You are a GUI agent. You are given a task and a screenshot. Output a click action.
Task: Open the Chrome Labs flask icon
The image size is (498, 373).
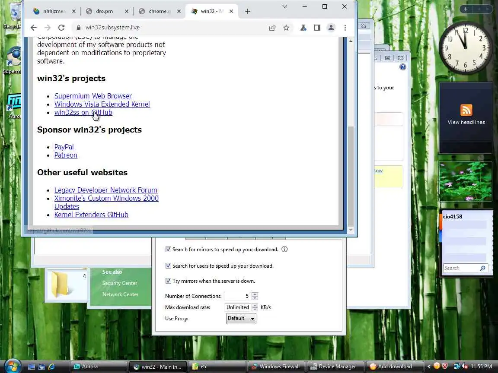coord(303,28)
